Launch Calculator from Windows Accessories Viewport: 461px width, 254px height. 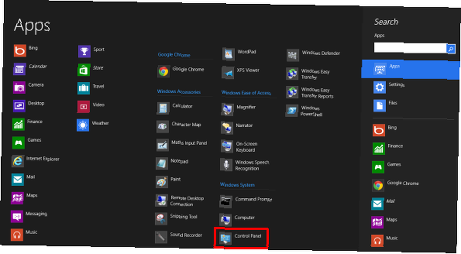pos(175,108)
